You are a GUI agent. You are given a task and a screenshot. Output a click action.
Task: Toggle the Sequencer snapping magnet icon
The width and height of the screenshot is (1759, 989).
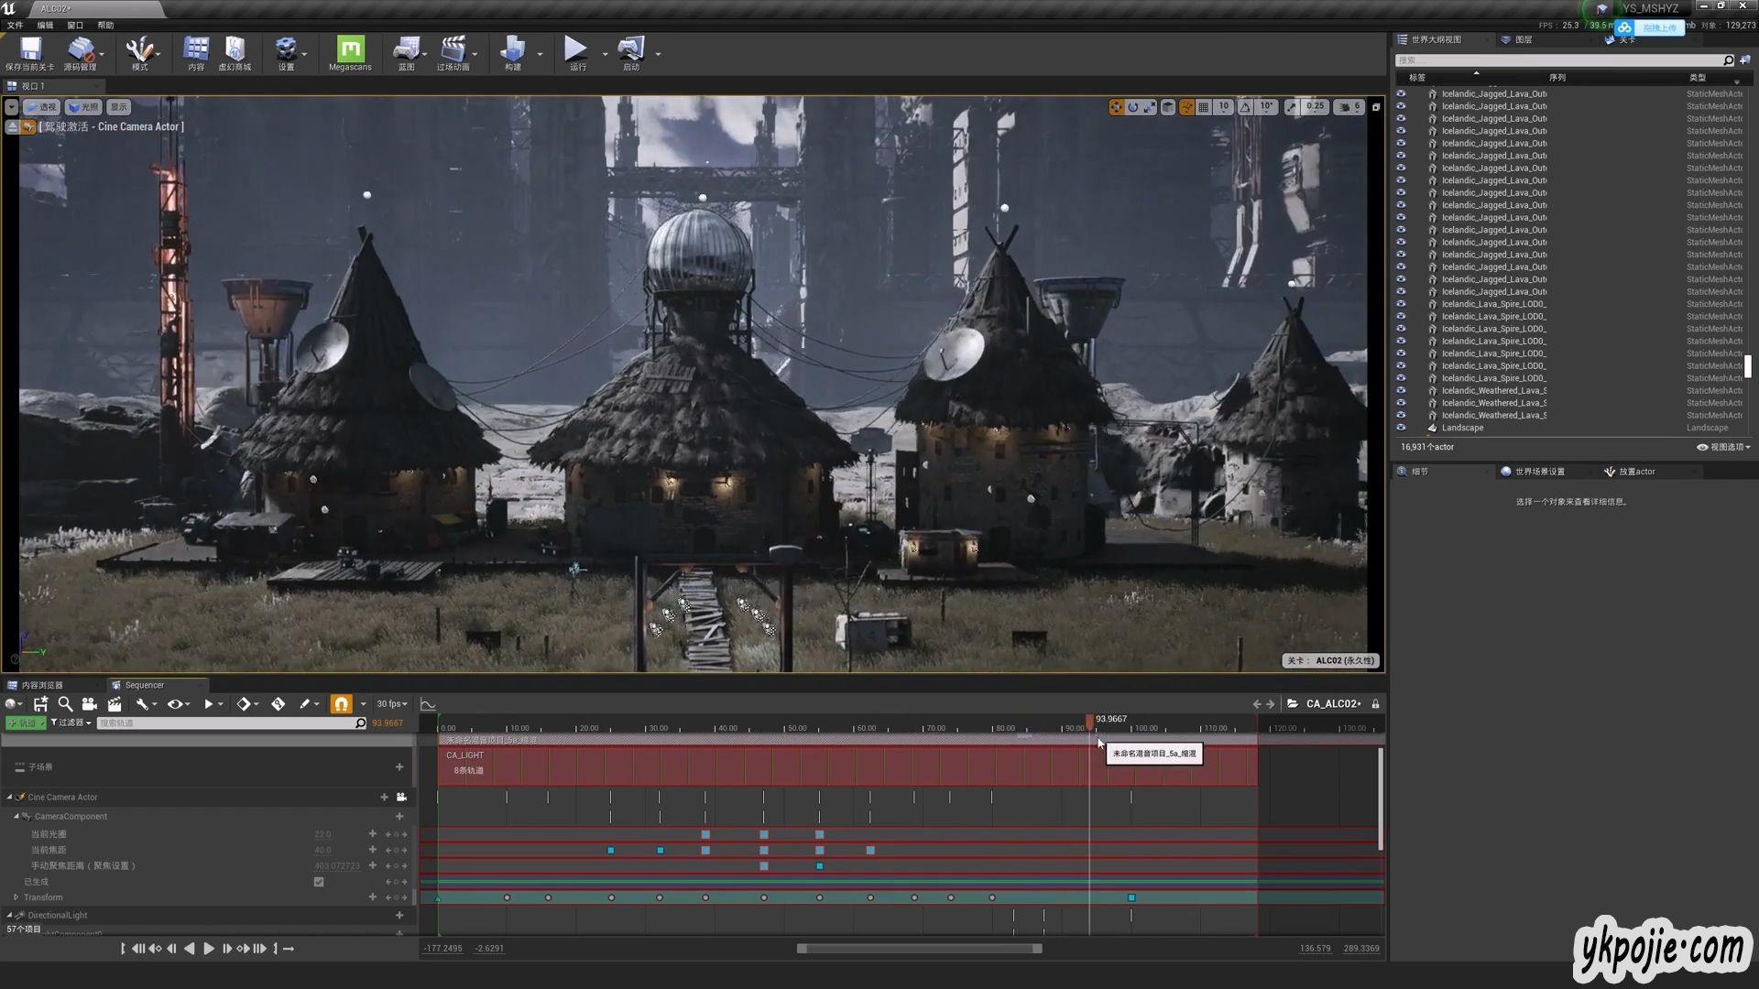[x=341, y=703]
